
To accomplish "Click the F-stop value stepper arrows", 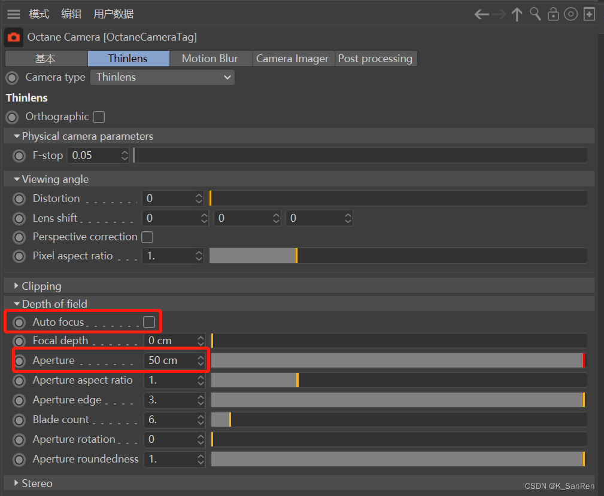I will coord(125,156).
